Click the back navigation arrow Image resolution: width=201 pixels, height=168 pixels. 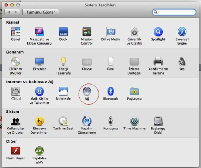click(9, 12)
